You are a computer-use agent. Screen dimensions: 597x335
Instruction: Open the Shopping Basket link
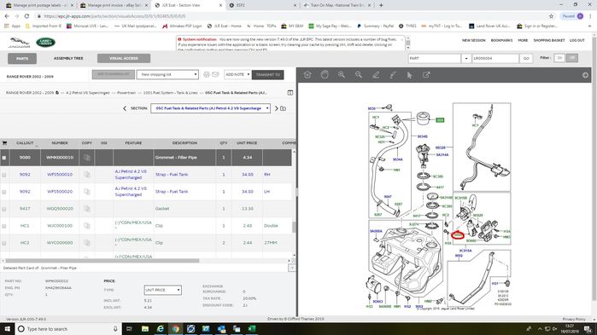pyautogui.click(x=548, y=40)
